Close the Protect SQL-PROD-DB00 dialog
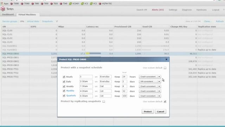 coord(166,59)
